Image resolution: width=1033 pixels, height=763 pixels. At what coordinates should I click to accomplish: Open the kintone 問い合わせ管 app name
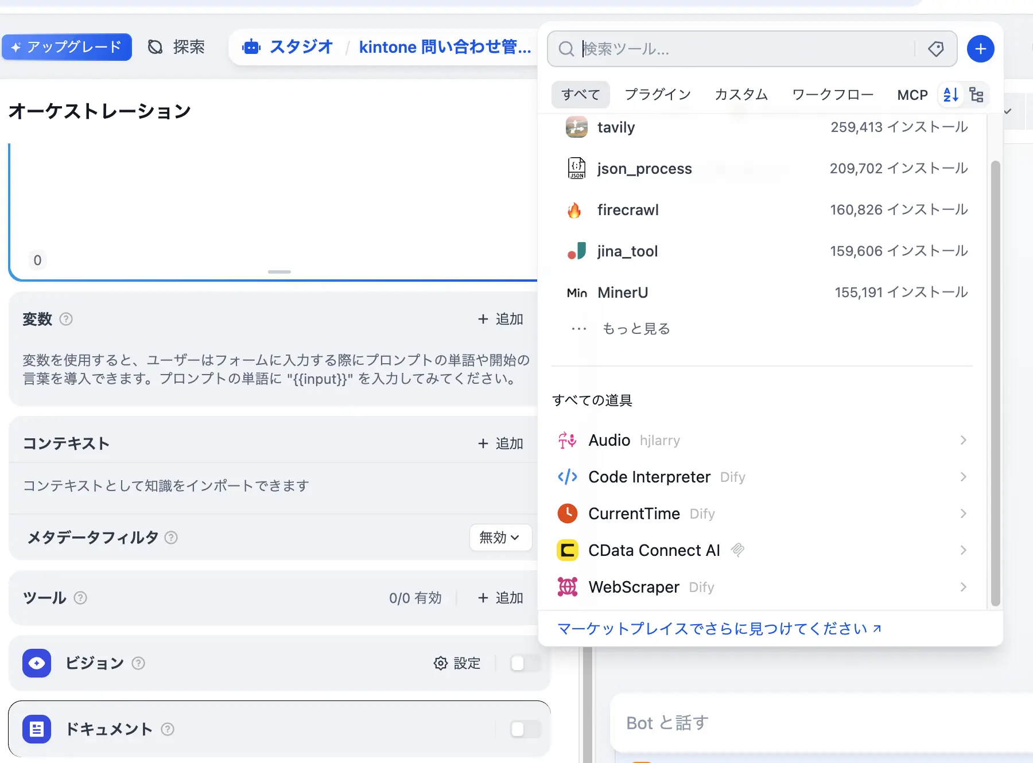tap(445, 47)
